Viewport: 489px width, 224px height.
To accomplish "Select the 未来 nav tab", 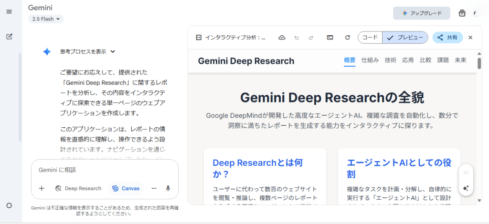I will [460, 61].
